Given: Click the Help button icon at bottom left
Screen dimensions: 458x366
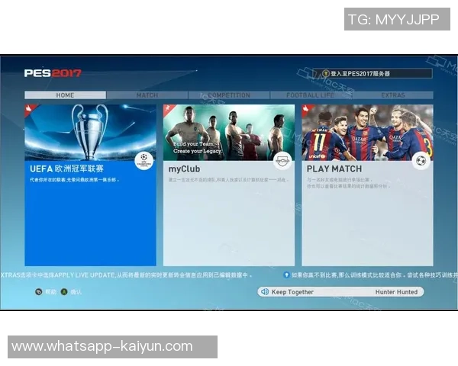Looking at the screenshot, I should pos(39,291).
